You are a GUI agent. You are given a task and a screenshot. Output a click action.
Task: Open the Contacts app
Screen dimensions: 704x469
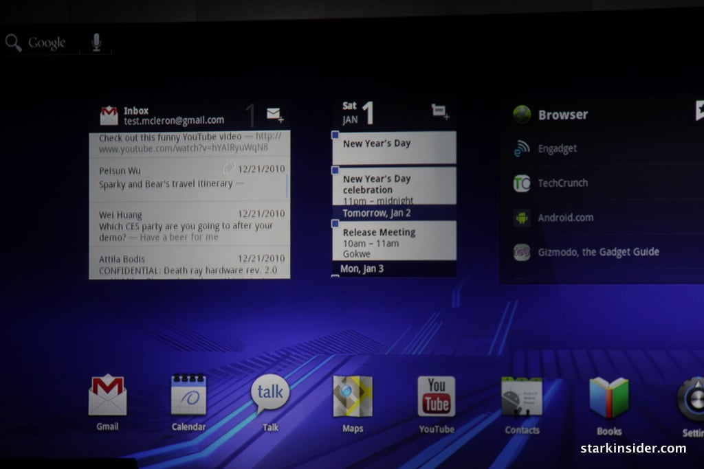tap(522, 398)
